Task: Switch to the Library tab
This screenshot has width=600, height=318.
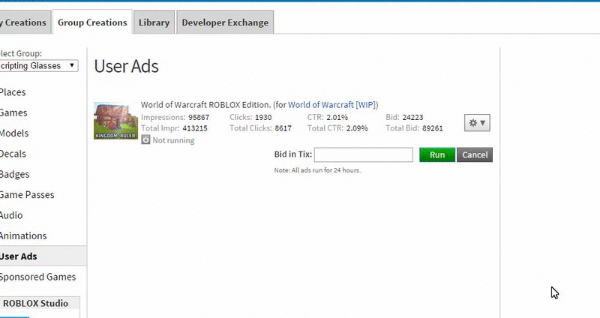Action: pyautogui.click(x=154, y=22)
